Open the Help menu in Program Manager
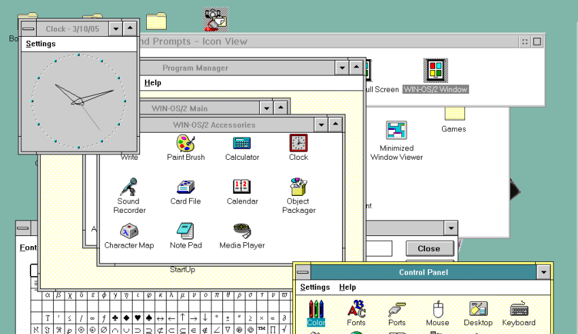This screenshot has height=334, width=578. [x=153, y=83]
